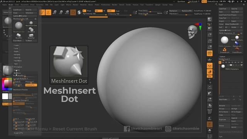The image size is (247, 139).
Task: Choose the BevelArc brush icon
Action: (x=19, y=36)
